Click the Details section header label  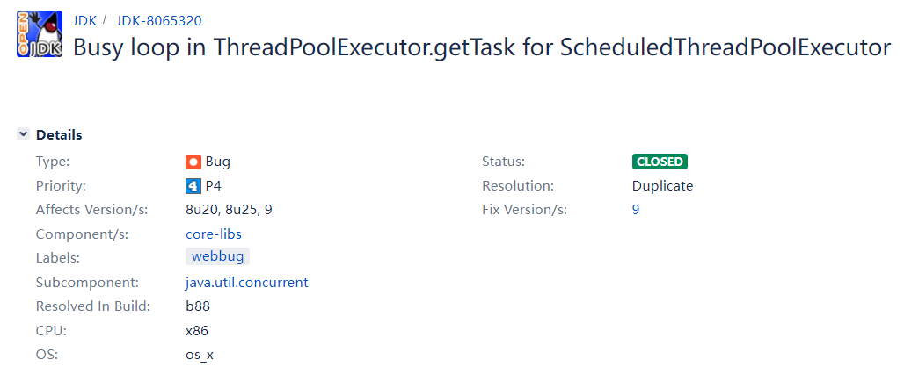coord(59,134)
